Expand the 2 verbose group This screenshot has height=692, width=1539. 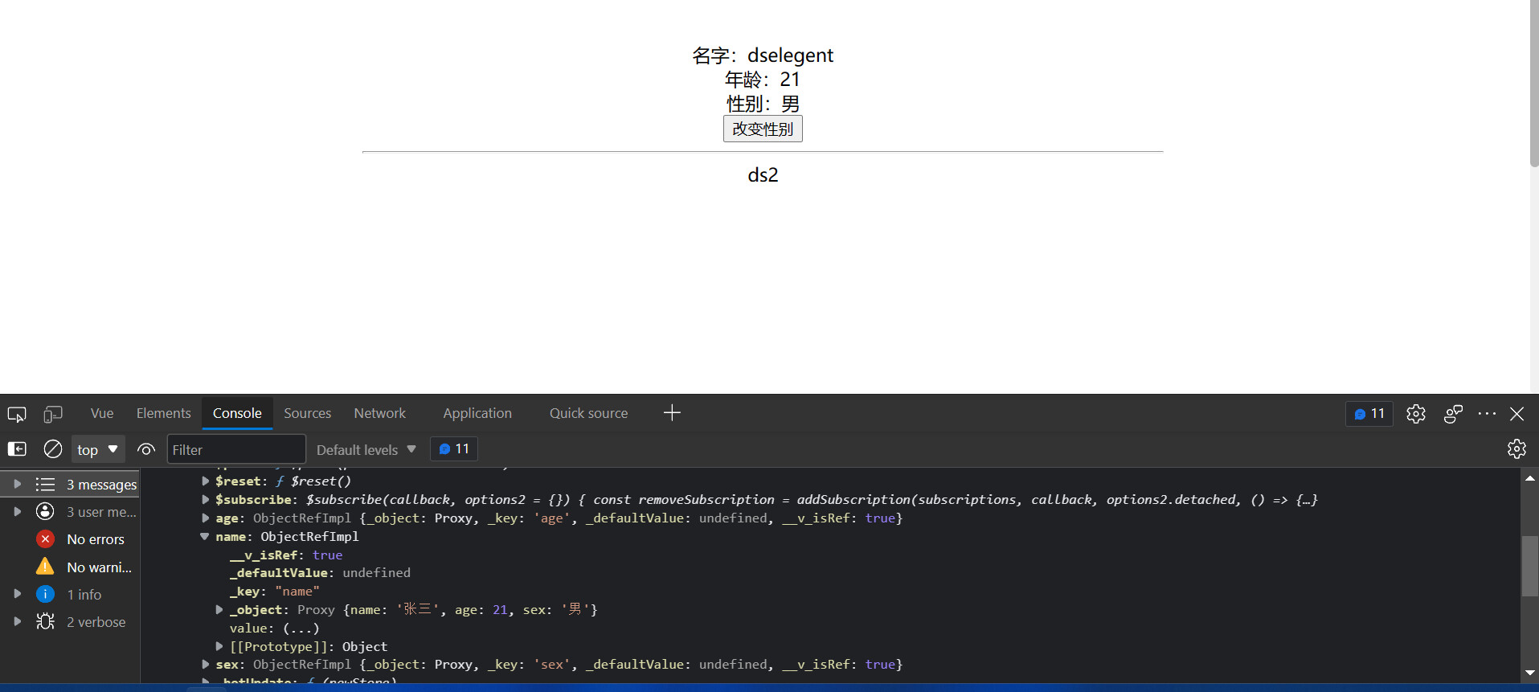tap(17, 621)
